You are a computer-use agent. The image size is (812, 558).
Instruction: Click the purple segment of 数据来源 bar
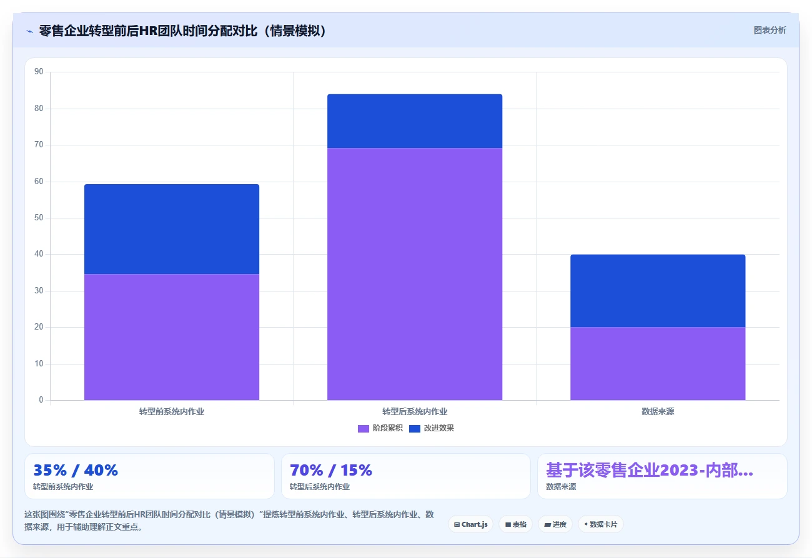(x=658, y=363)
